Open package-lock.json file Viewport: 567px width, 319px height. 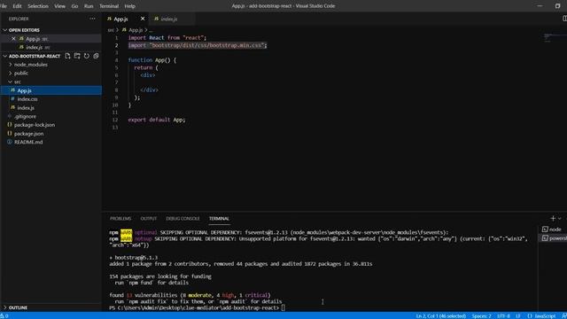tap(35, 125)
